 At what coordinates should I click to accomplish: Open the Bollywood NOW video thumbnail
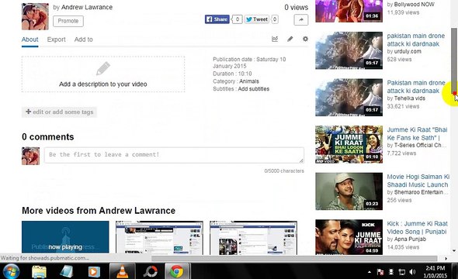(349, 11)
